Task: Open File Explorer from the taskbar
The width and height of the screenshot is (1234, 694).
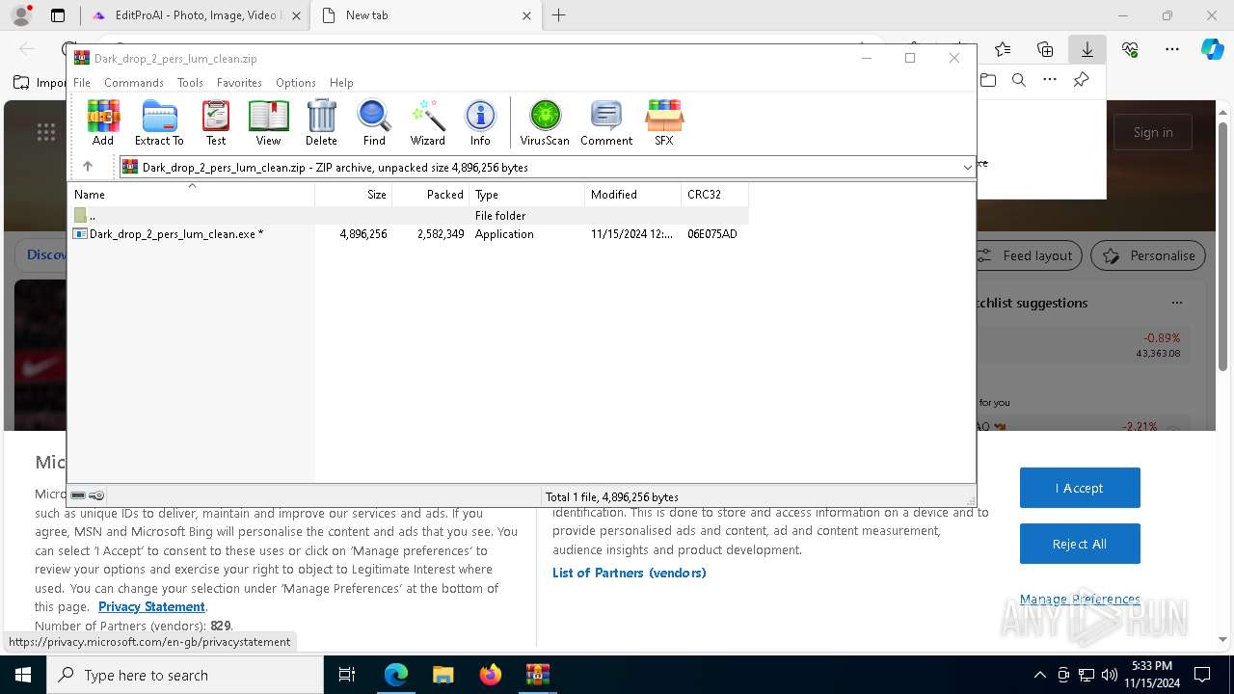Action: (443, 675)
